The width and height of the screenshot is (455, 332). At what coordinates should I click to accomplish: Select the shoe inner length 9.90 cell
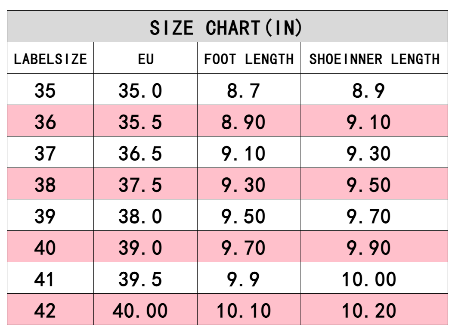[x=369, y=248]
